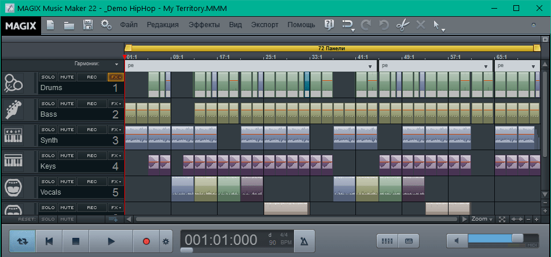The height and width of the screenshot is (257, 551).
Task: Open program settings gear icon in toolbar
Action: coord(106,25)
